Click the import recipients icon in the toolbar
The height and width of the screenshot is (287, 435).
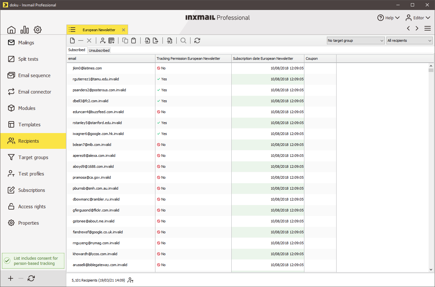(147, 40)
